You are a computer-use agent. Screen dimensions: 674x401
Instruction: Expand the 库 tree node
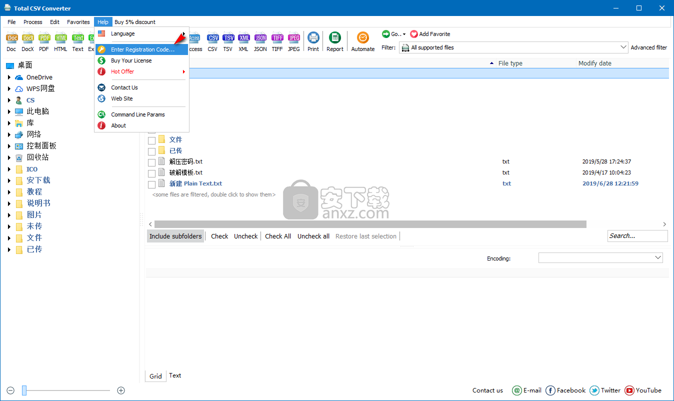pos(9,123)
